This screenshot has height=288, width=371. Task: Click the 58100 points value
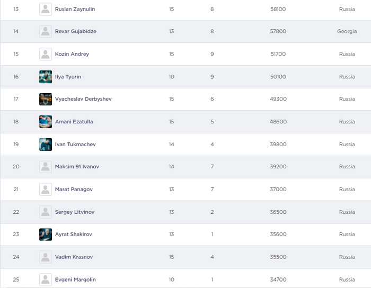pyautogui.click(x=278, y=9)
